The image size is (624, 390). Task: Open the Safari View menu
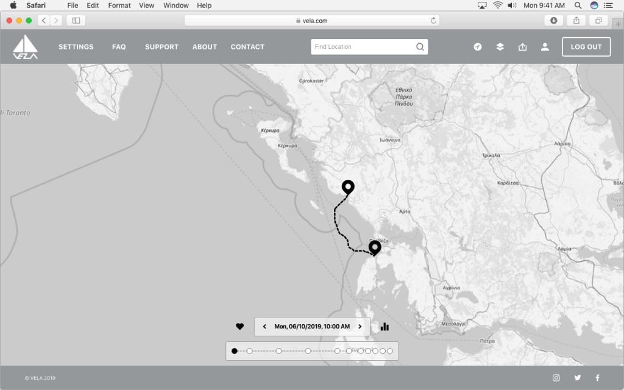(146, 5)
